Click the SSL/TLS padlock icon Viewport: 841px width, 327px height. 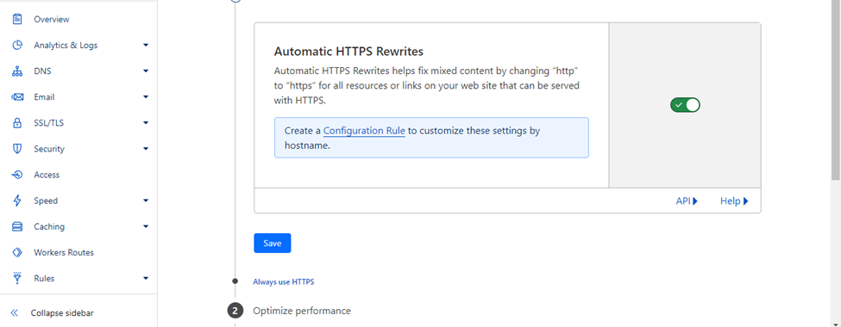point(17,122)
